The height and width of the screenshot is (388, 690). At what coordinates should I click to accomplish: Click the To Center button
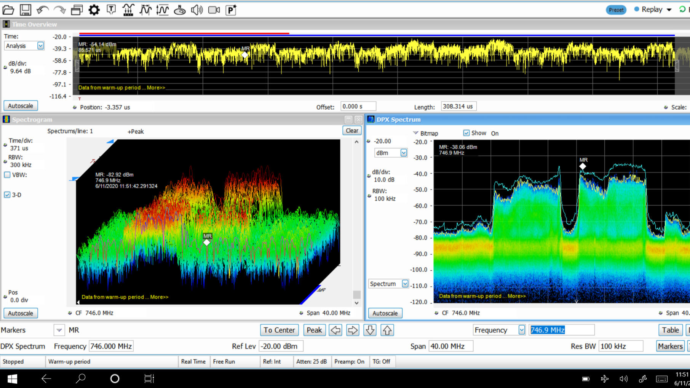point(279,330)
